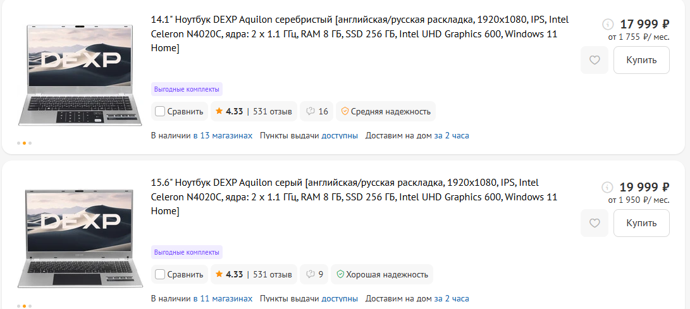Click the Хорошая надежность shield badge
The width and height of the screenshot is (690, 309).
[x=382, y=275]
